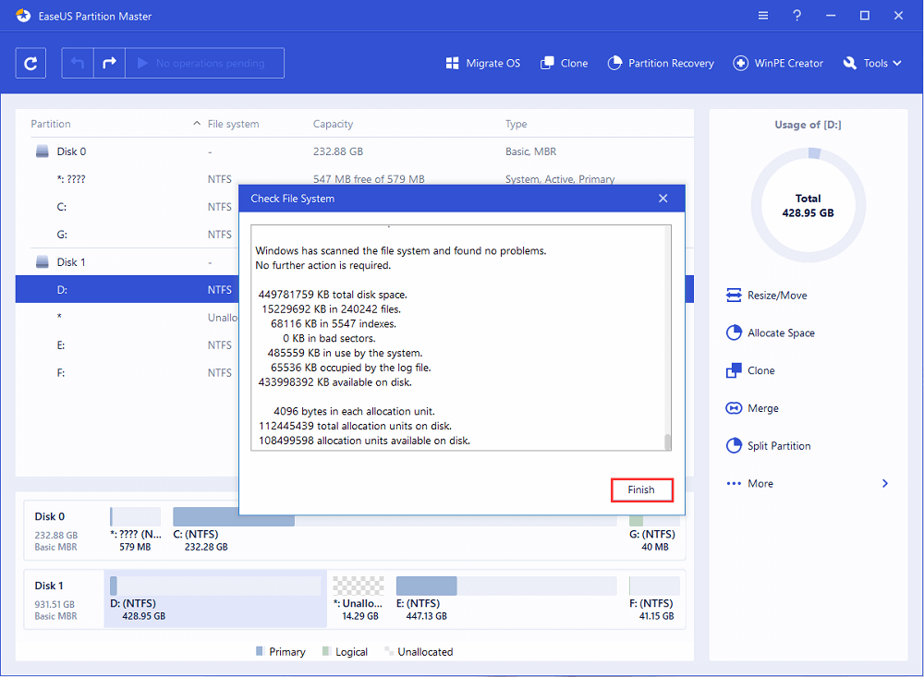Select Resize/Move in the side panel
924x677 pixels.
click(767, 296)
